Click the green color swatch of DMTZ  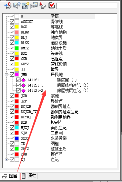(17, 48)
